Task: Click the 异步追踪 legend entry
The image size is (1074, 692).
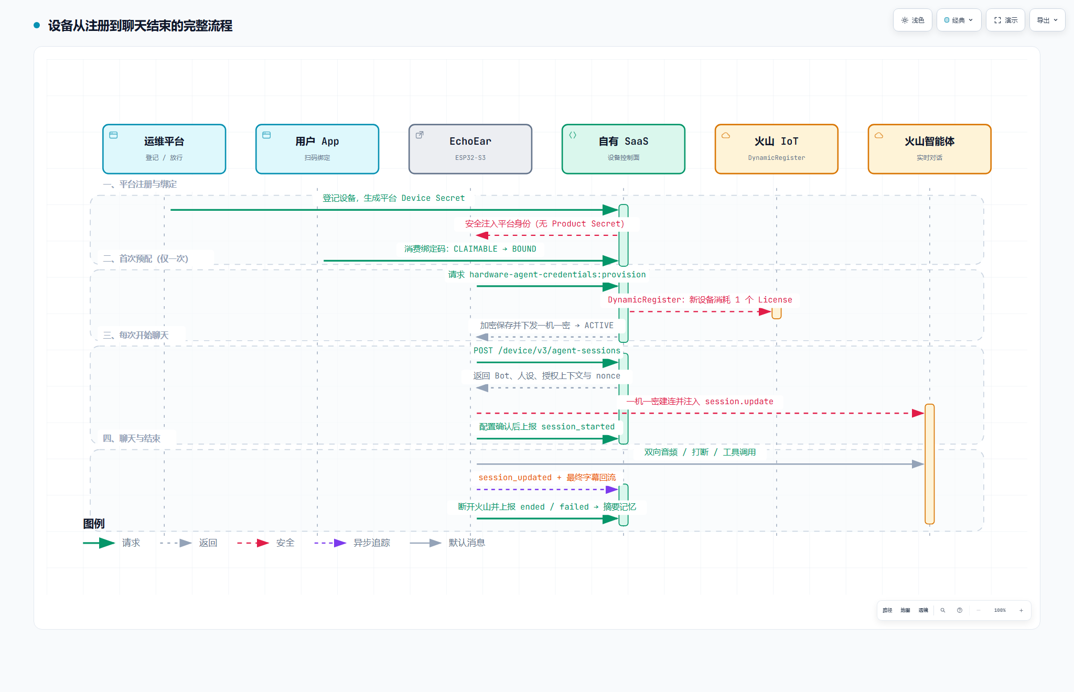Action: [x=352, y=543]
